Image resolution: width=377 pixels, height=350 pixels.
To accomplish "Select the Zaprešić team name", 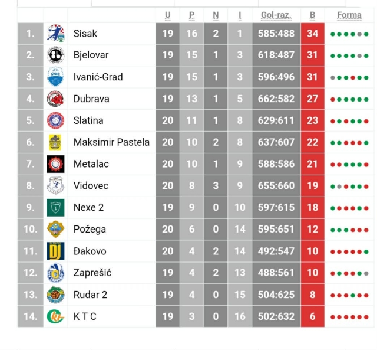I will pos(92,273).
